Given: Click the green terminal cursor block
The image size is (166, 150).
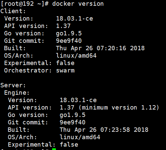Looking at the screenshot, I should coord(54,149).
